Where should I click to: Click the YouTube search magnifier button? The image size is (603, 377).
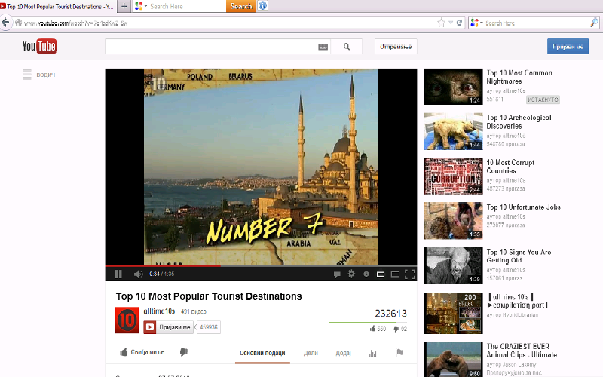(x=347, y=47)
